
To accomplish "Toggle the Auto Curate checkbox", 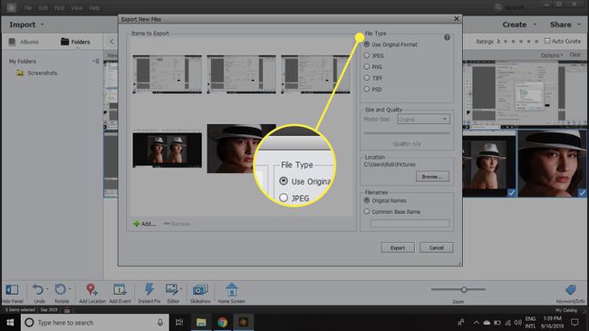I will [x=547, y=41].
